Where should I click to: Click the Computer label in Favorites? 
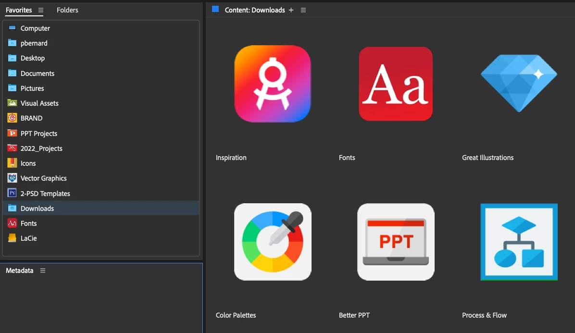point(35,28)
